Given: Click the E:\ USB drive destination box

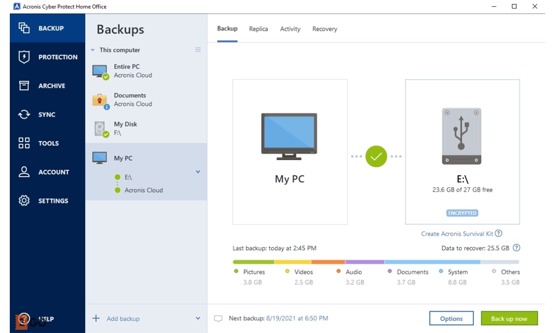Looking at the screenshot, I should [x=462, y=152].
